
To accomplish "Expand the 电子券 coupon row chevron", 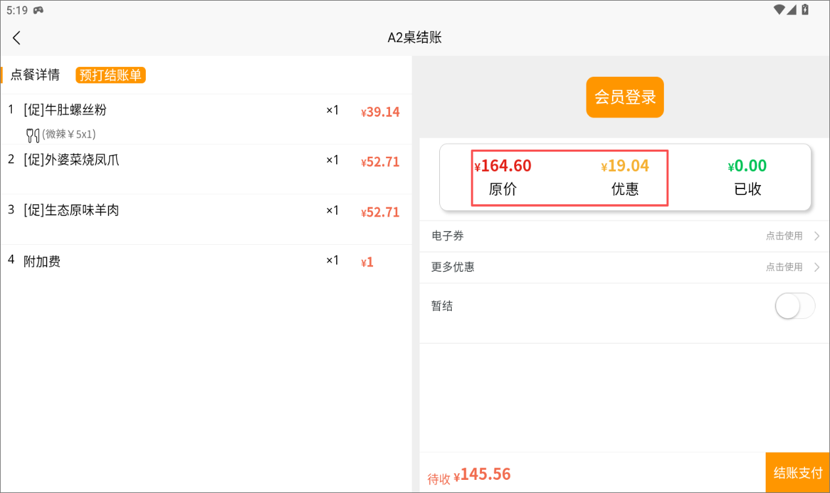I will [817, 236].
